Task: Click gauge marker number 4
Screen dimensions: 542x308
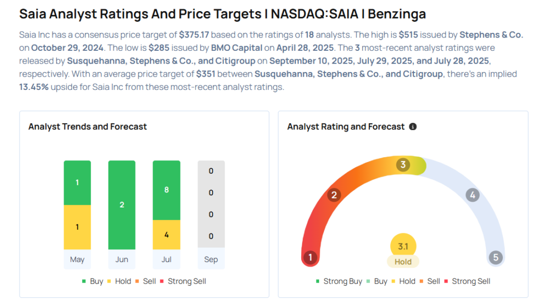Action: click(x=472, y=195)
